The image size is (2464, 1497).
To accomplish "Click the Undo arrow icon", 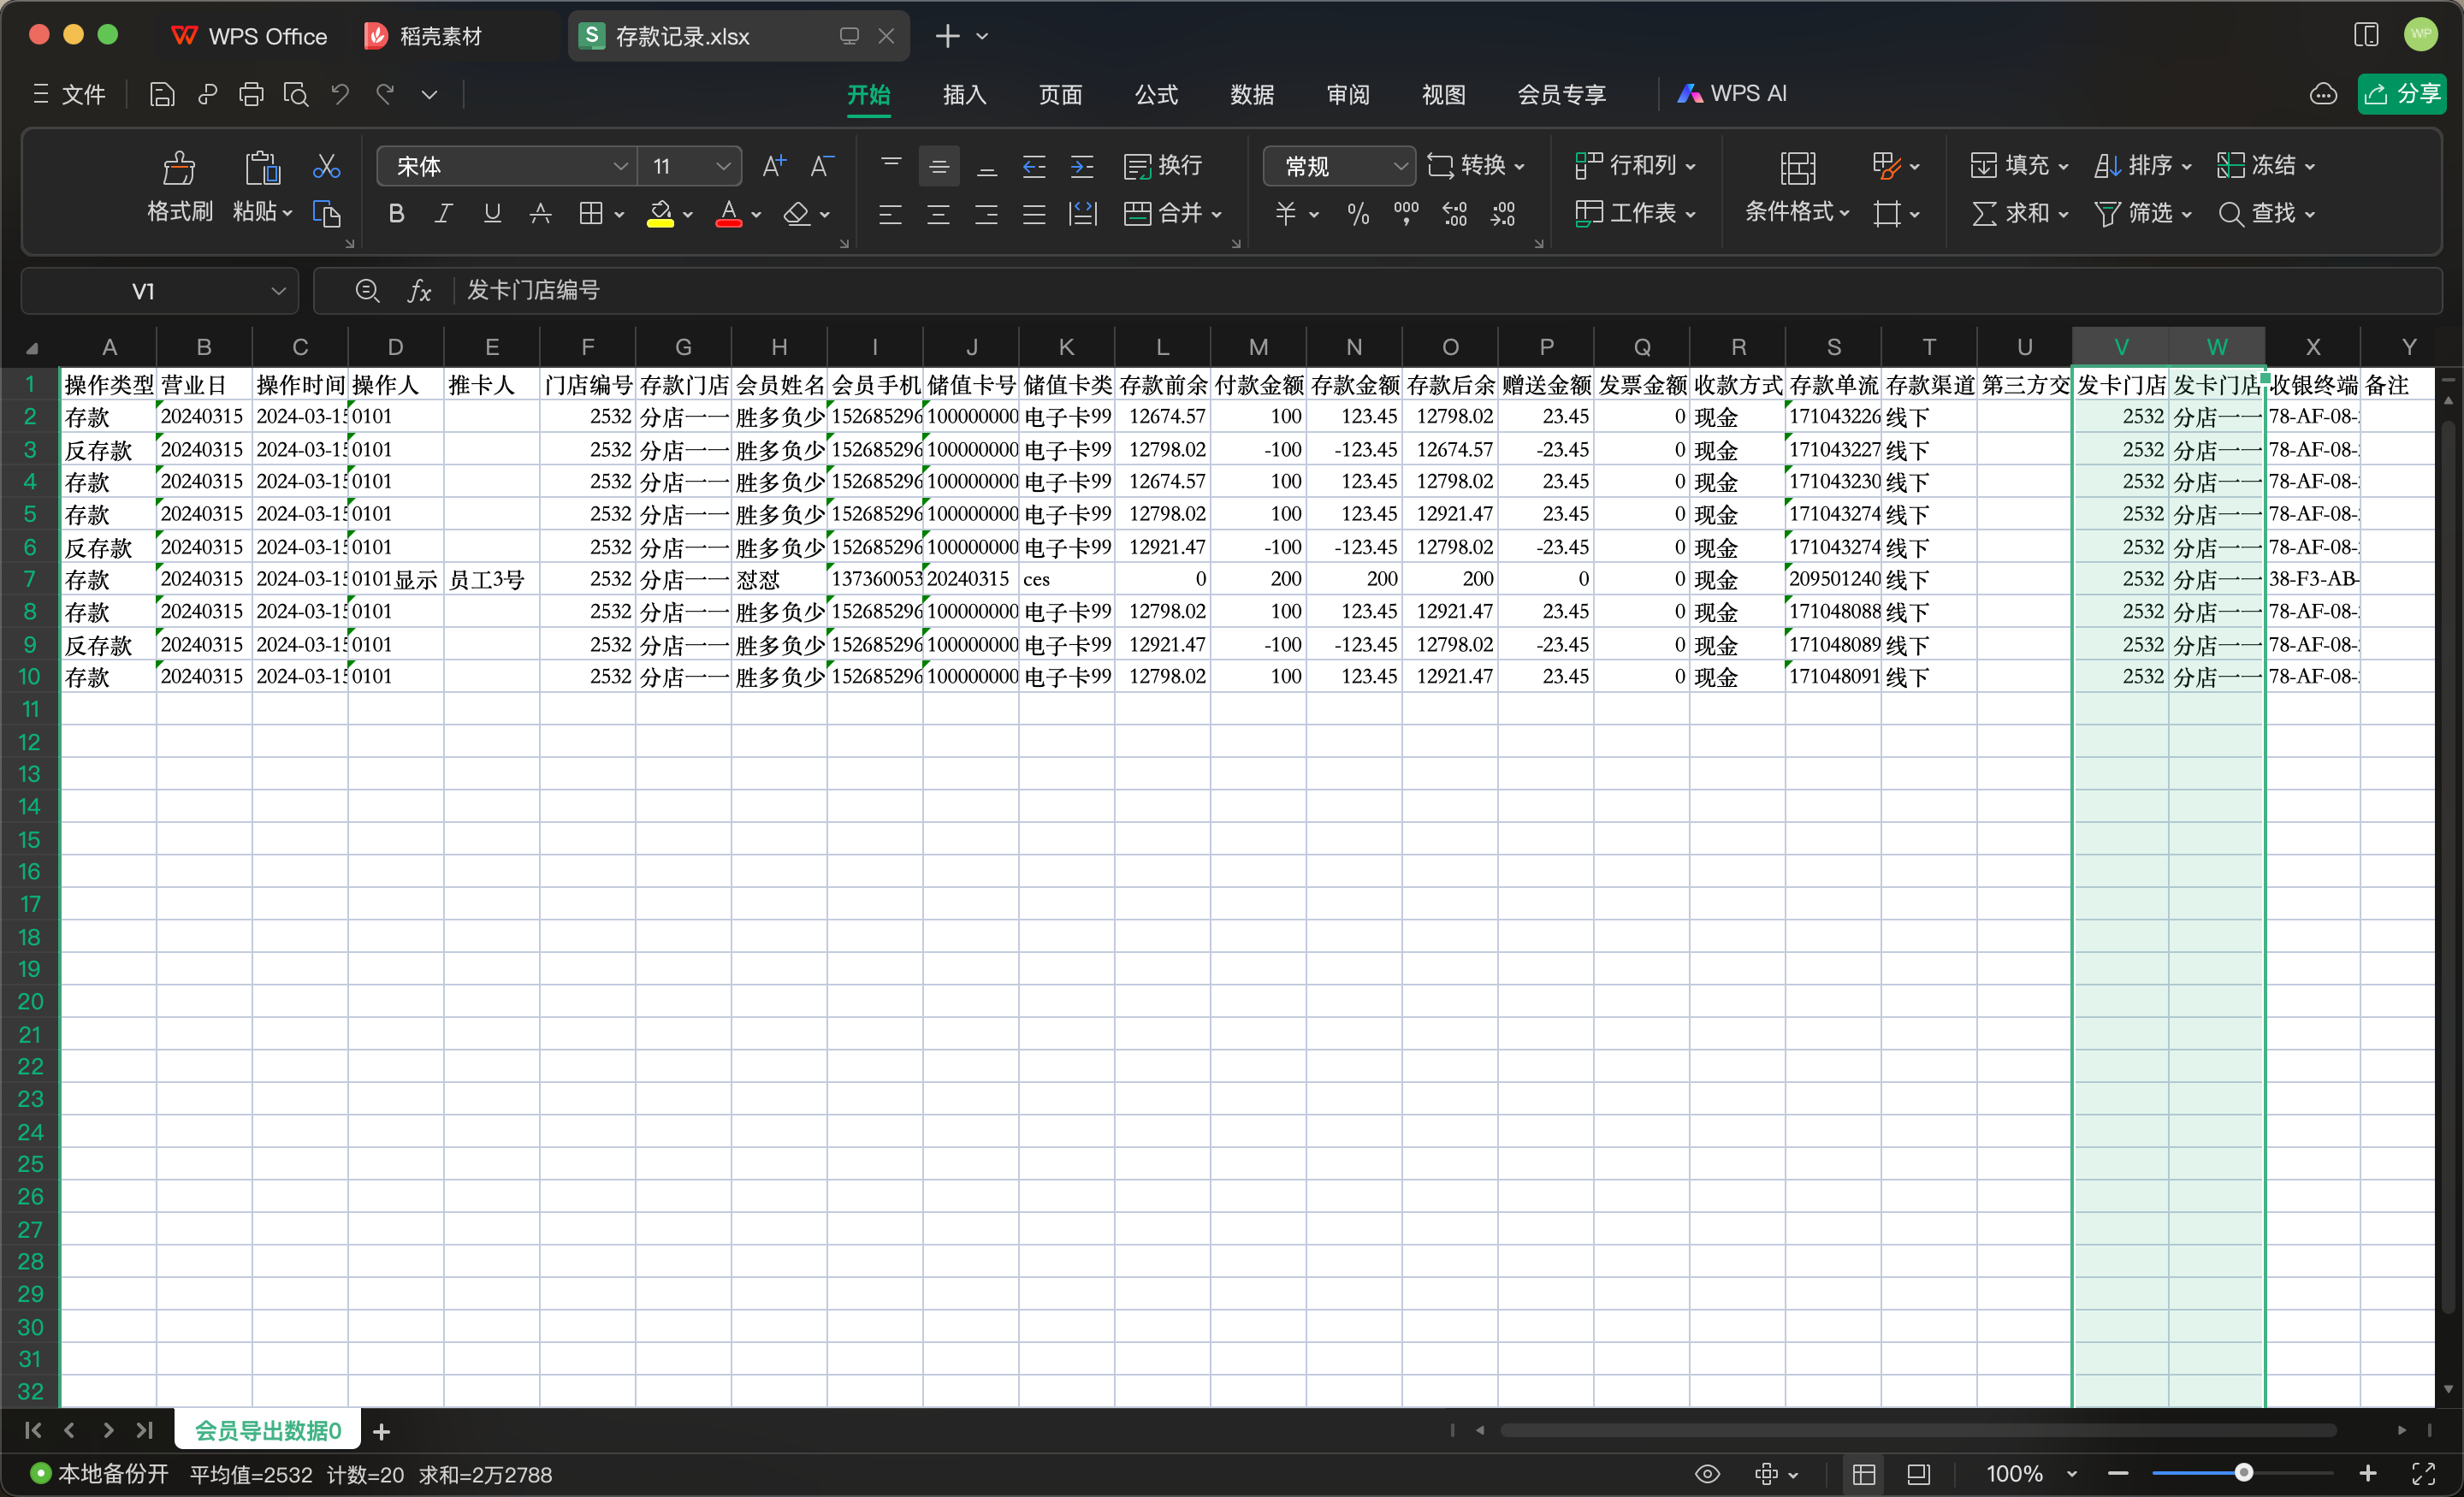I will [340, 94].
